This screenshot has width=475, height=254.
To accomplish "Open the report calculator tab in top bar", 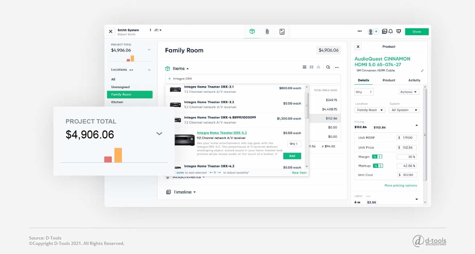I will coord(282,32).
